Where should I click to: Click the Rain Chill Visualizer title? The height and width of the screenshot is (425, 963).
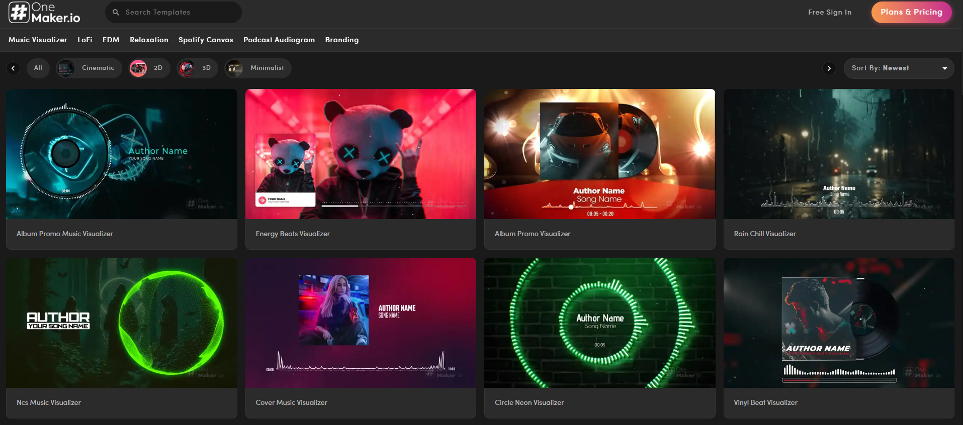coord(765,234)
